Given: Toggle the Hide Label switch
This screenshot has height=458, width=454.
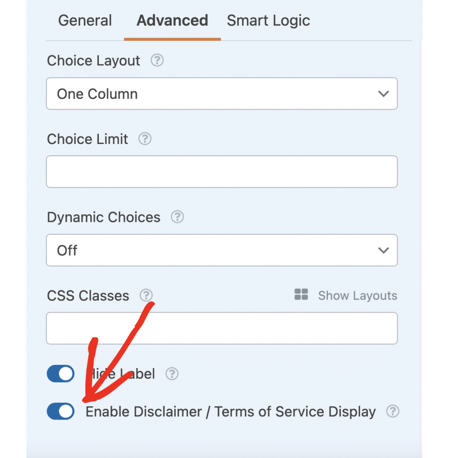Looking at the screenshot, I should coord(61,373).
